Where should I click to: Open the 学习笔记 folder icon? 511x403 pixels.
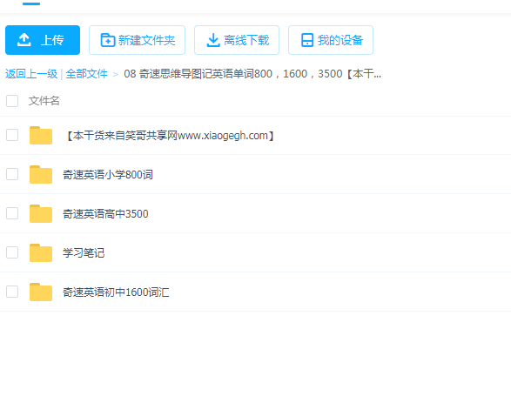41,252
